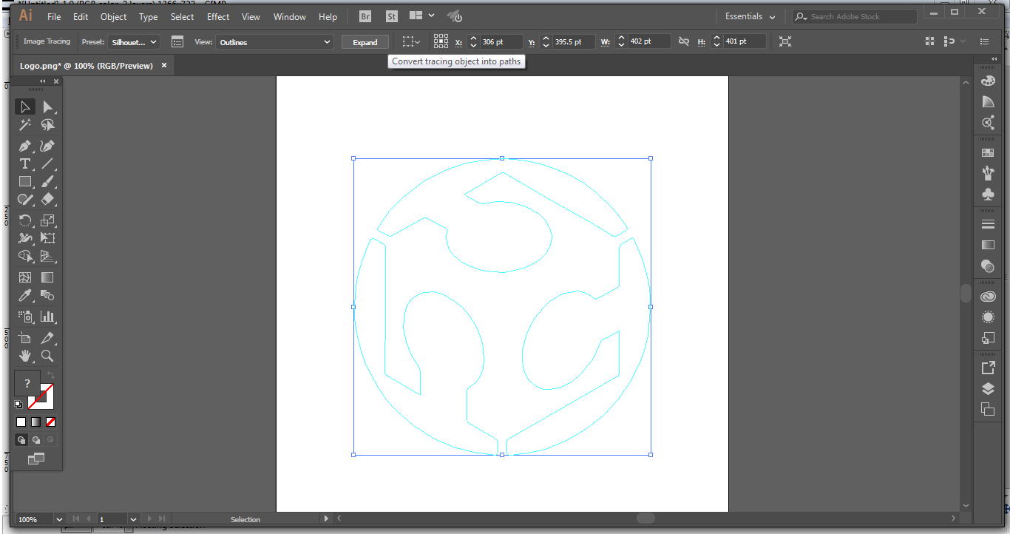Open the Layers panel icon
The image size is (1010, 534).
point(988,388)
